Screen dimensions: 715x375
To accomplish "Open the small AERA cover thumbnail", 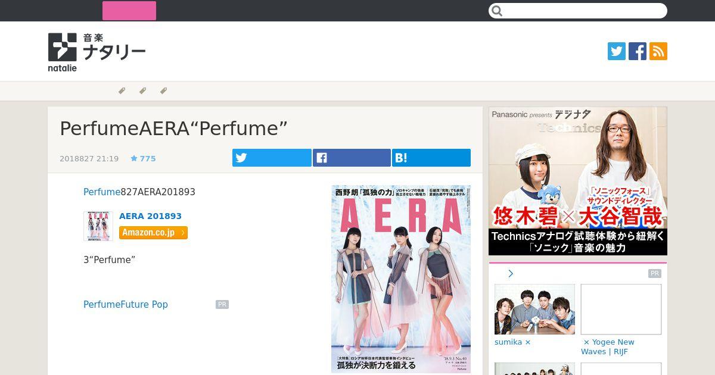I will (x=98, y=226).
